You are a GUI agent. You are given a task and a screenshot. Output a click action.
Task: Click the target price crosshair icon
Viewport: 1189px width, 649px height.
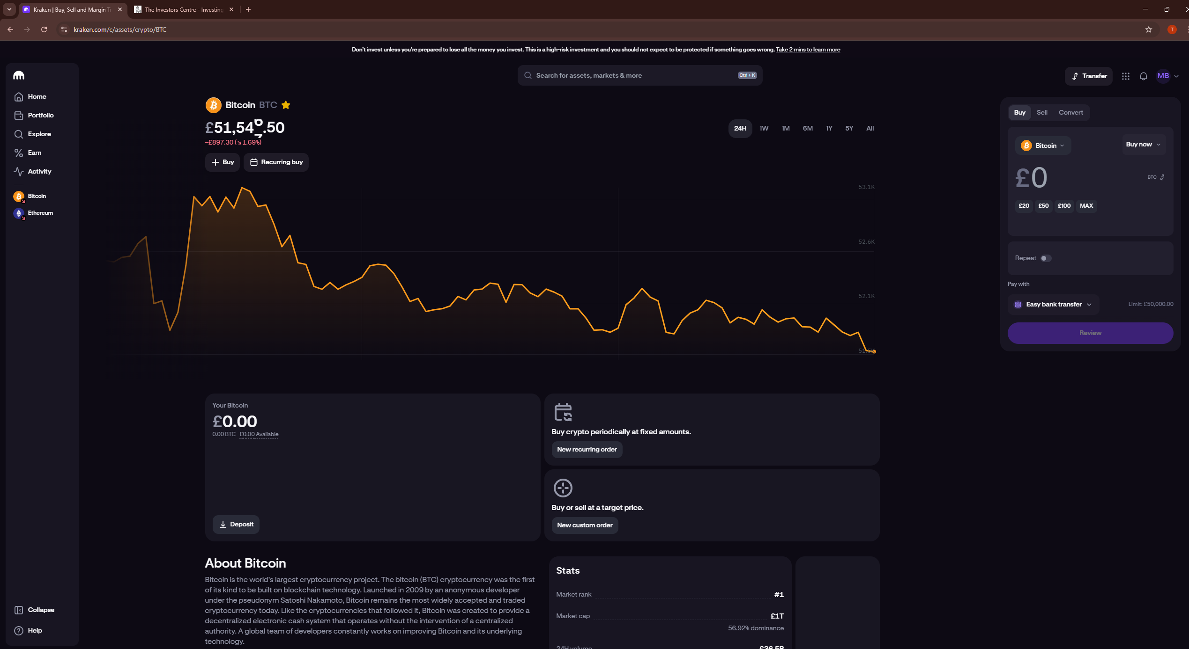[x=563, y=488]
